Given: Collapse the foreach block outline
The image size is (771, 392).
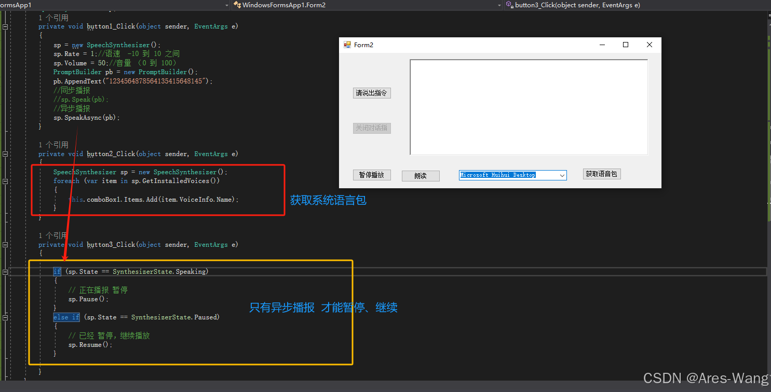Looking at the screenshot, I should 5,181.
